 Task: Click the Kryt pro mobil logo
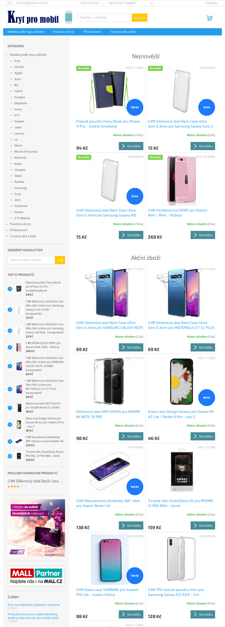pyautogui.click(x=33, y=18)
